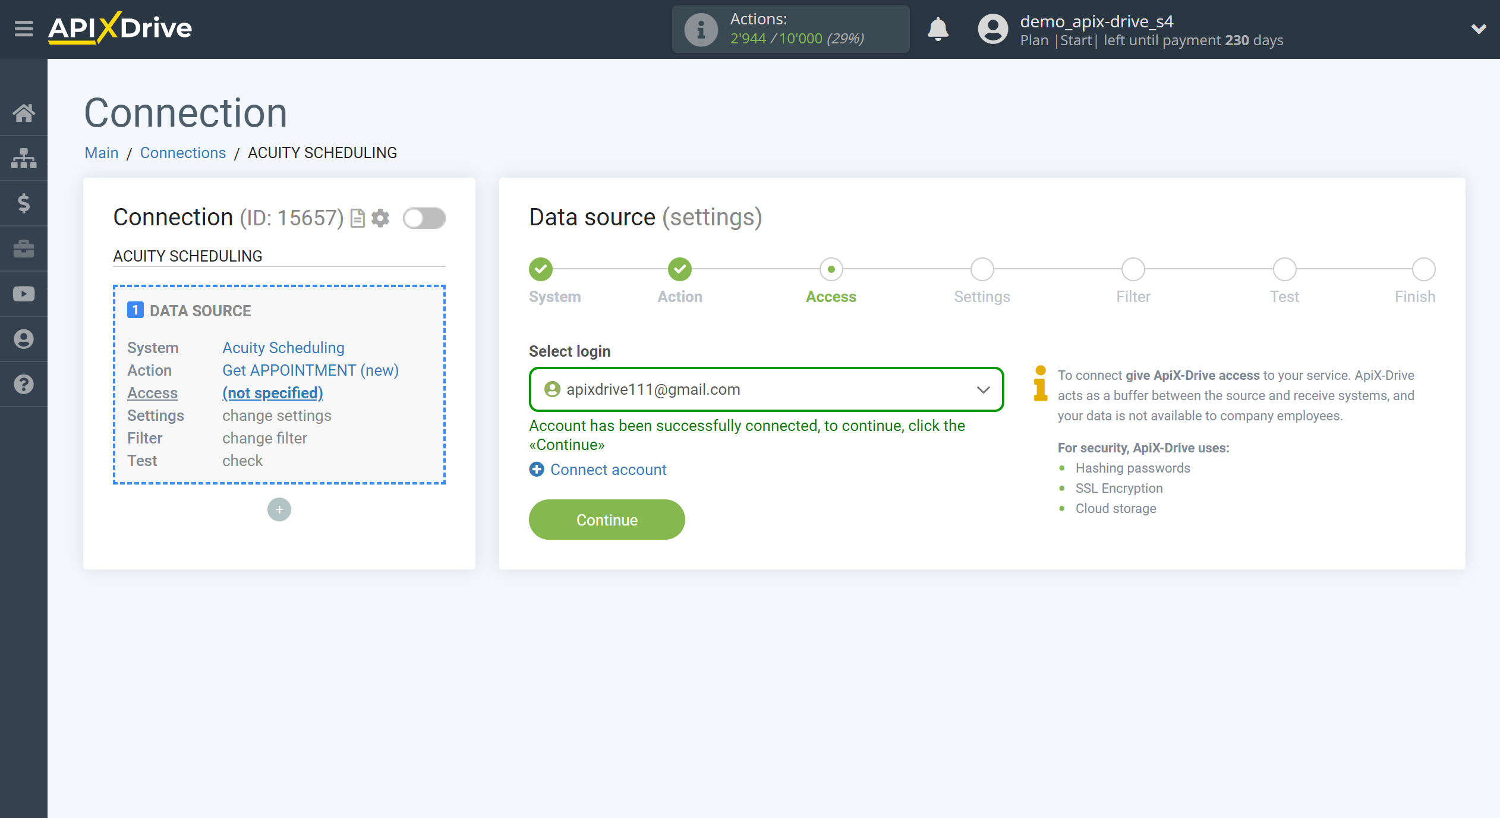The width and height of the screenshot is (1500, 818).
Task: Click the DATA SOURCE block header
Action: [200, 310]
